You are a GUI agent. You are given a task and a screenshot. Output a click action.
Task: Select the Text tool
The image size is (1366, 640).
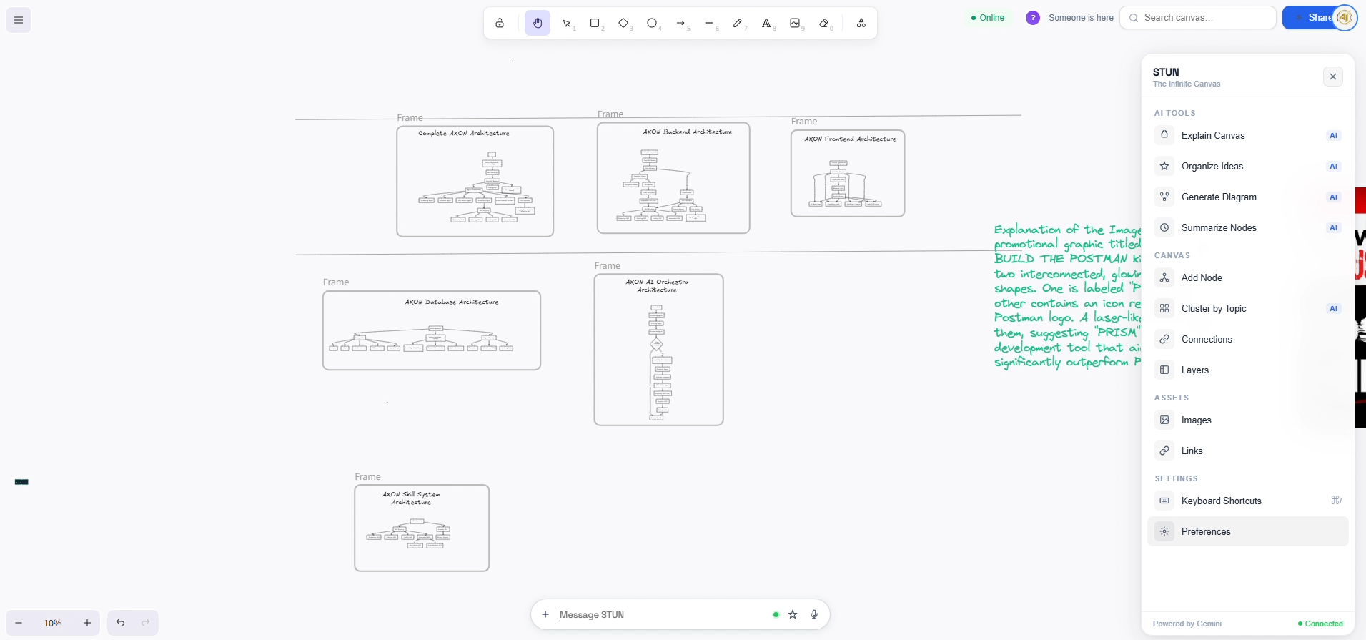[x=767, y=24]
